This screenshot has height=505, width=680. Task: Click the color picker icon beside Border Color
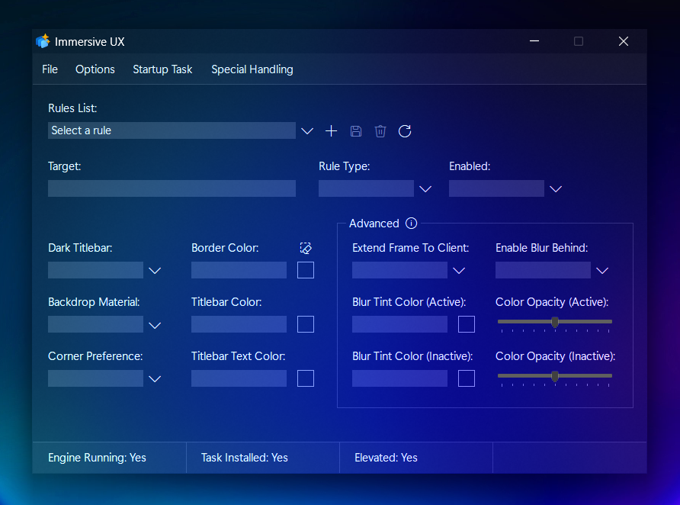point(306,248)
